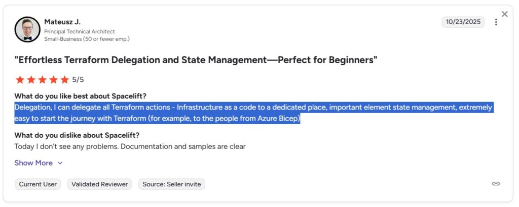Open the Effortless Terraform Delegation review title
The image size is (519, 207).
(196, 60)
